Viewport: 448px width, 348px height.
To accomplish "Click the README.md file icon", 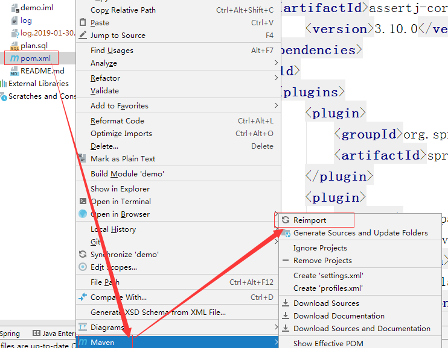I will (14, 71).
